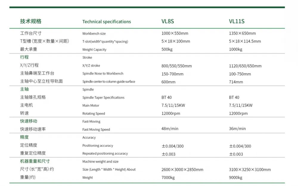The height and width of the screenshot is (186, 298).
Task: Click the VL8S '7.5/11/15KW' value
Action: click(173, 105)
